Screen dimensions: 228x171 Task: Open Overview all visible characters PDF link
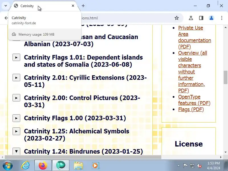point(193,72)
